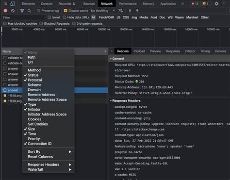Open the Console panel tab
This screenshot has width=230, height=180.
pyautogui.click(x=47, y=3)
